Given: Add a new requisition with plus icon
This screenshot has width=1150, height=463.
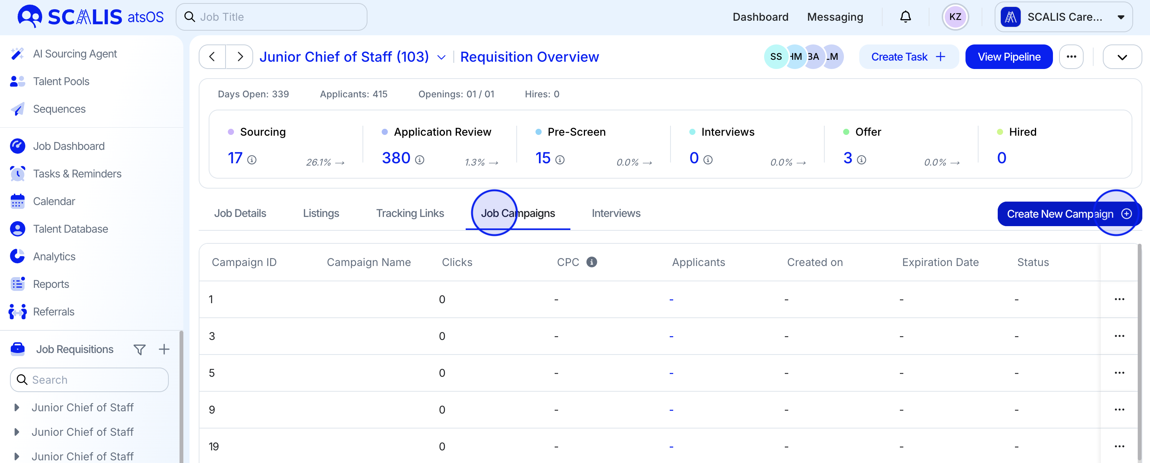Looking at the screenshot, I should 164,349.
